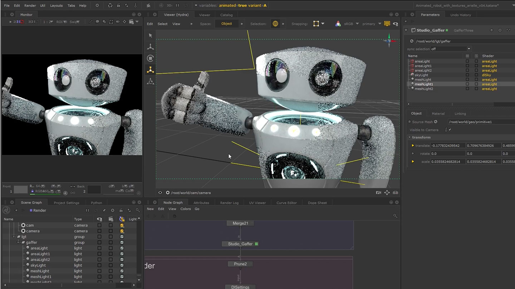Toggle Visible to Camera checkbox
The height and width of the screenshot is (289, 515).
pyautogui.click(x=450, y=130)
